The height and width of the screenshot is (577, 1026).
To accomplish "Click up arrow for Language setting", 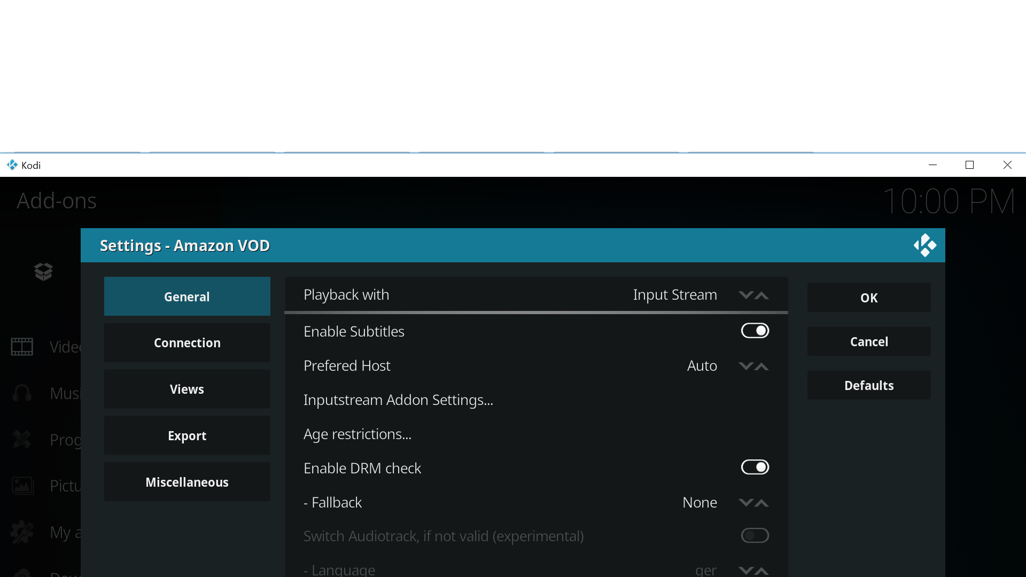I will click(x=761, y=571).
